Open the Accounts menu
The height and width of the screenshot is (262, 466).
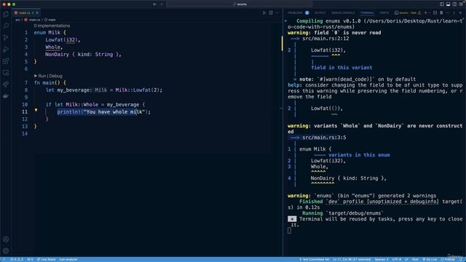pyautogui.click(x=6, y=239)
